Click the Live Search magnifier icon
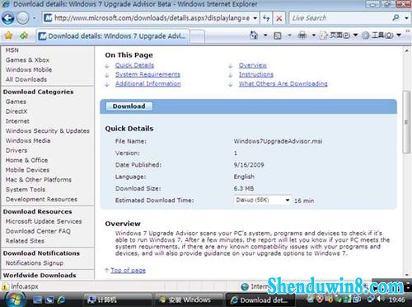This screenshot has width=412, height=307. 396,18
